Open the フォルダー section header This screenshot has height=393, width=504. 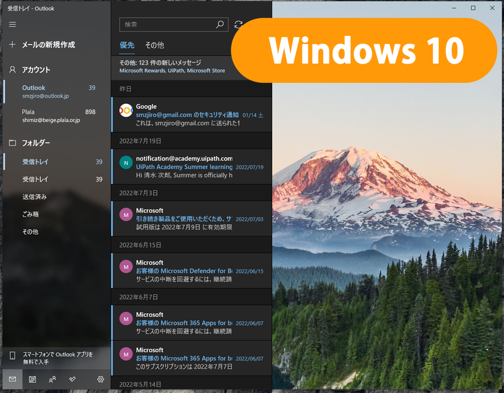pos(36,143)
